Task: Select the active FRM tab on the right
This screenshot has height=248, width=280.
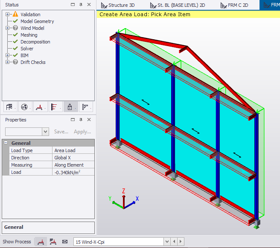Action: click(270, 5)
